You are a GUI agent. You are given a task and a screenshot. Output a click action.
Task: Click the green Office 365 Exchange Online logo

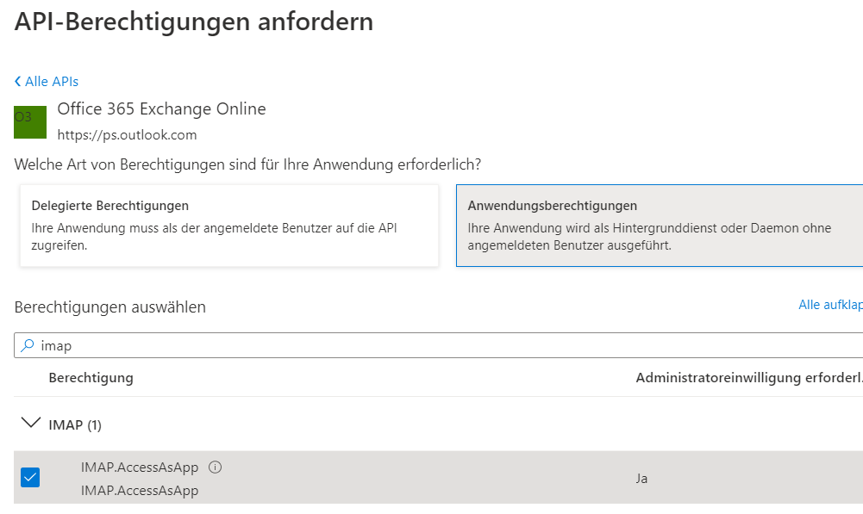point(30,122)
